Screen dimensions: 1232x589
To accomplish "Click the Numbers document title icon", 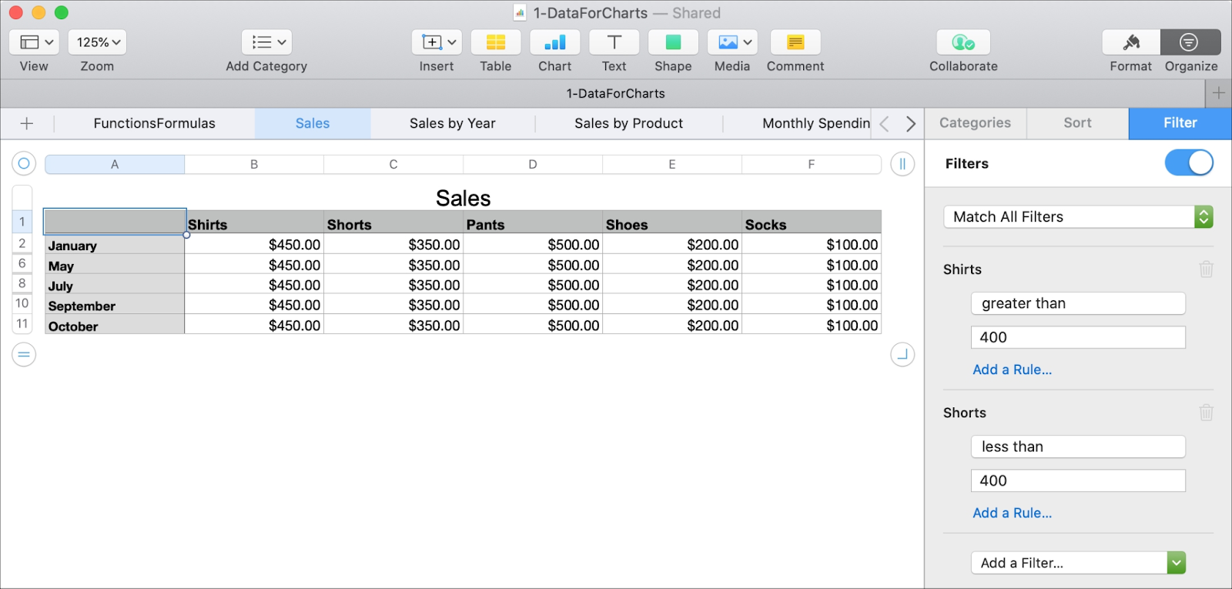I will (x=520, y=13).
